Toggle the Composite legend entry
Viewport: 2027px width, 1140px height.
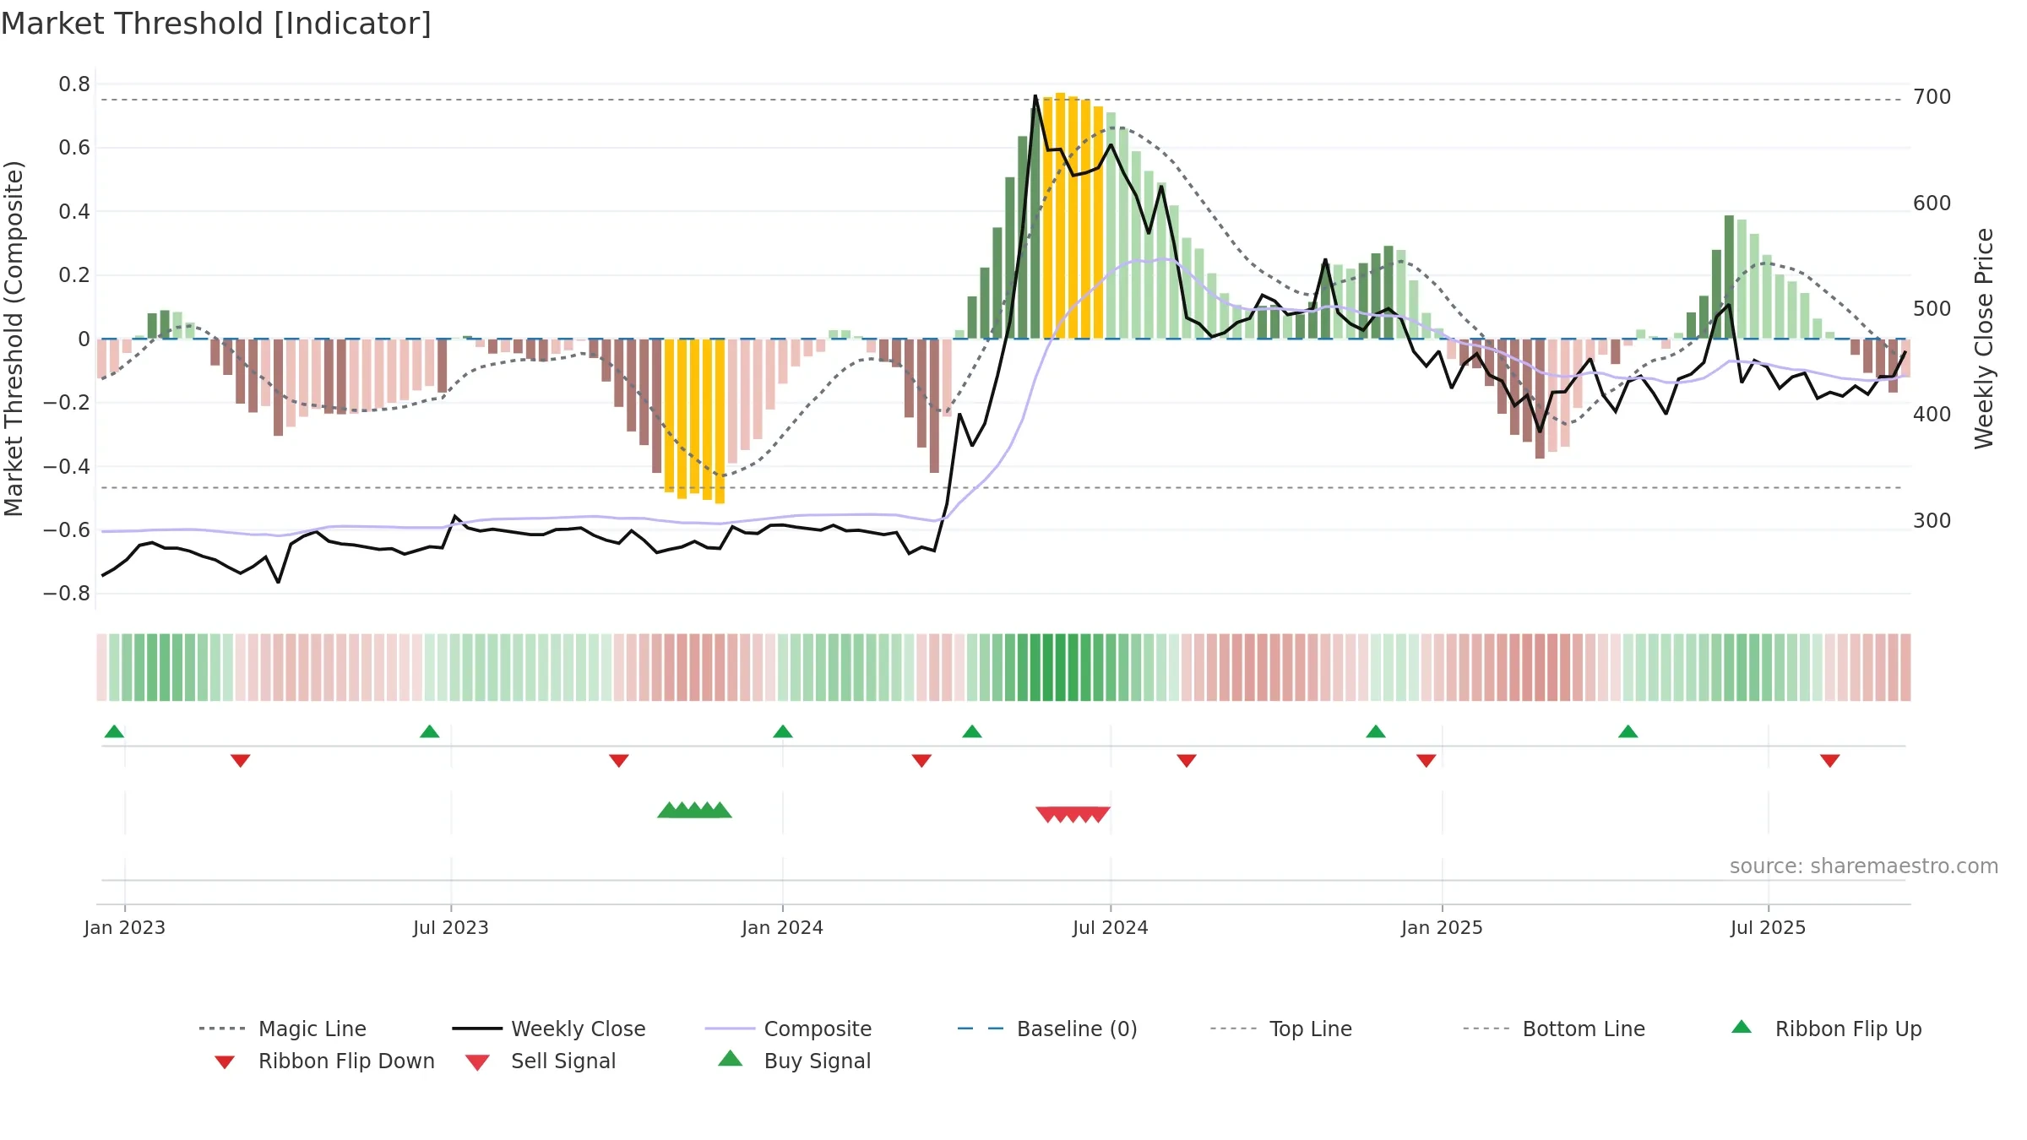(x=788, y=1029)
